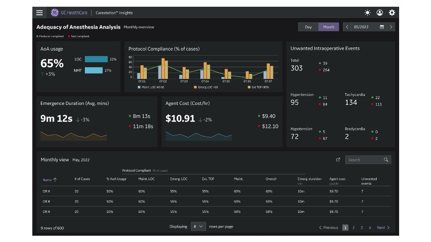The image size is (431, 242).
Task: Switch to Day view
Action: point(308,27)
